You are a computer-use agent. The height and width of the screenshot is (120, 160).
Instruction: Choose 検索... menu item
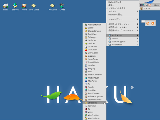pyautogui.click(x=123, y=5)
